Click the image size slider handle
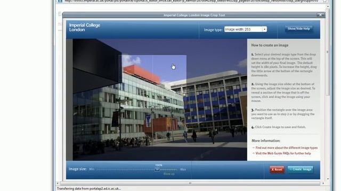Image resolution: width=341 pixels, height=191 pixels. click(x=157, y=170)
